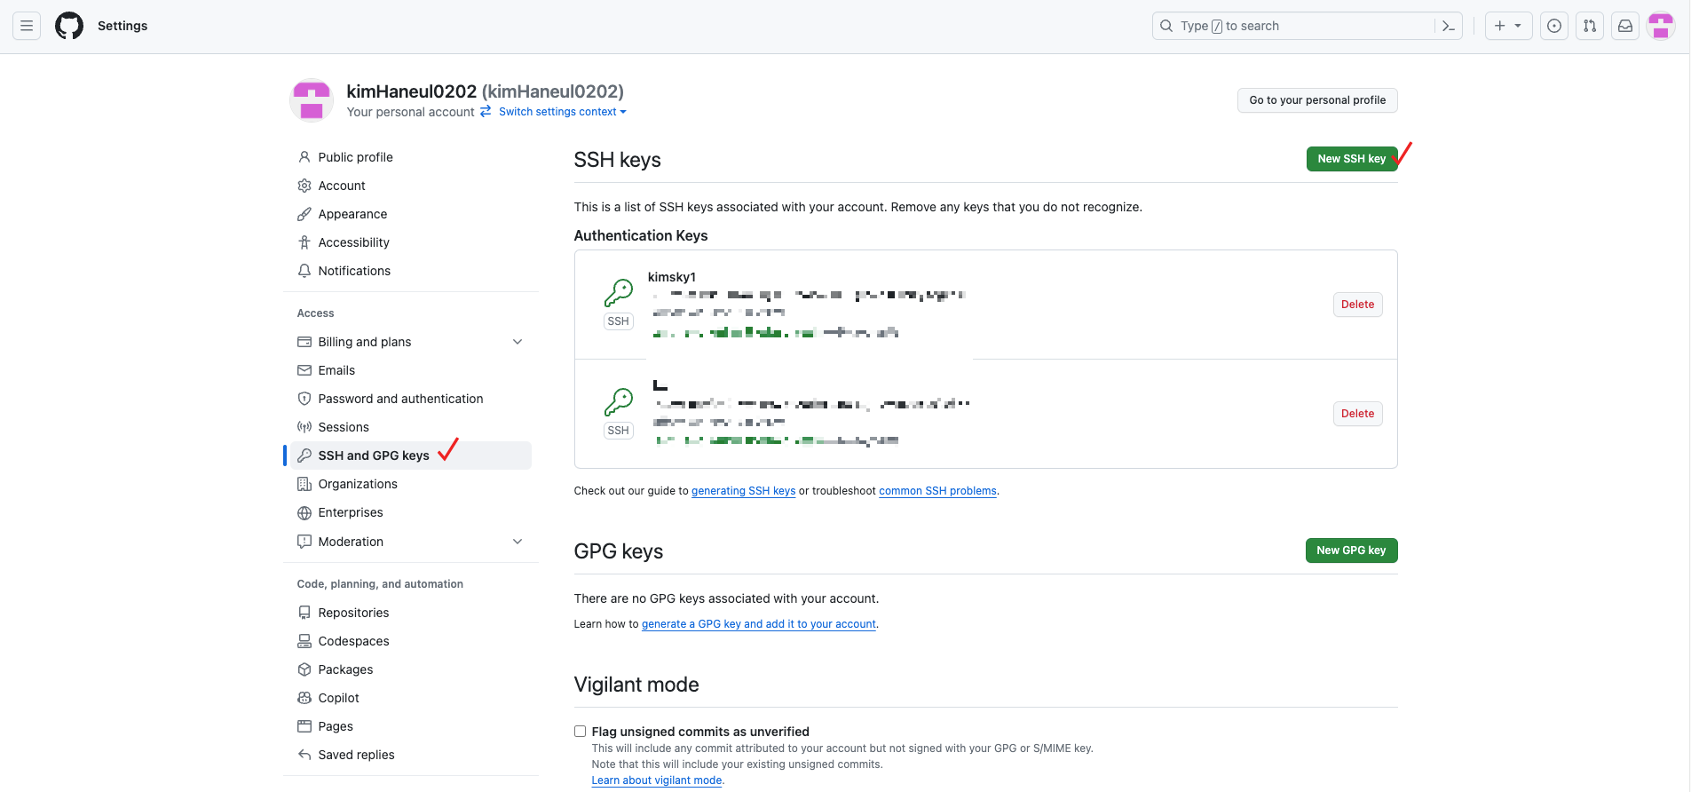The width and height of the screenshot is (1691, 792).
Task: Open the create new plus dropdown
Action: [1508, 26]
